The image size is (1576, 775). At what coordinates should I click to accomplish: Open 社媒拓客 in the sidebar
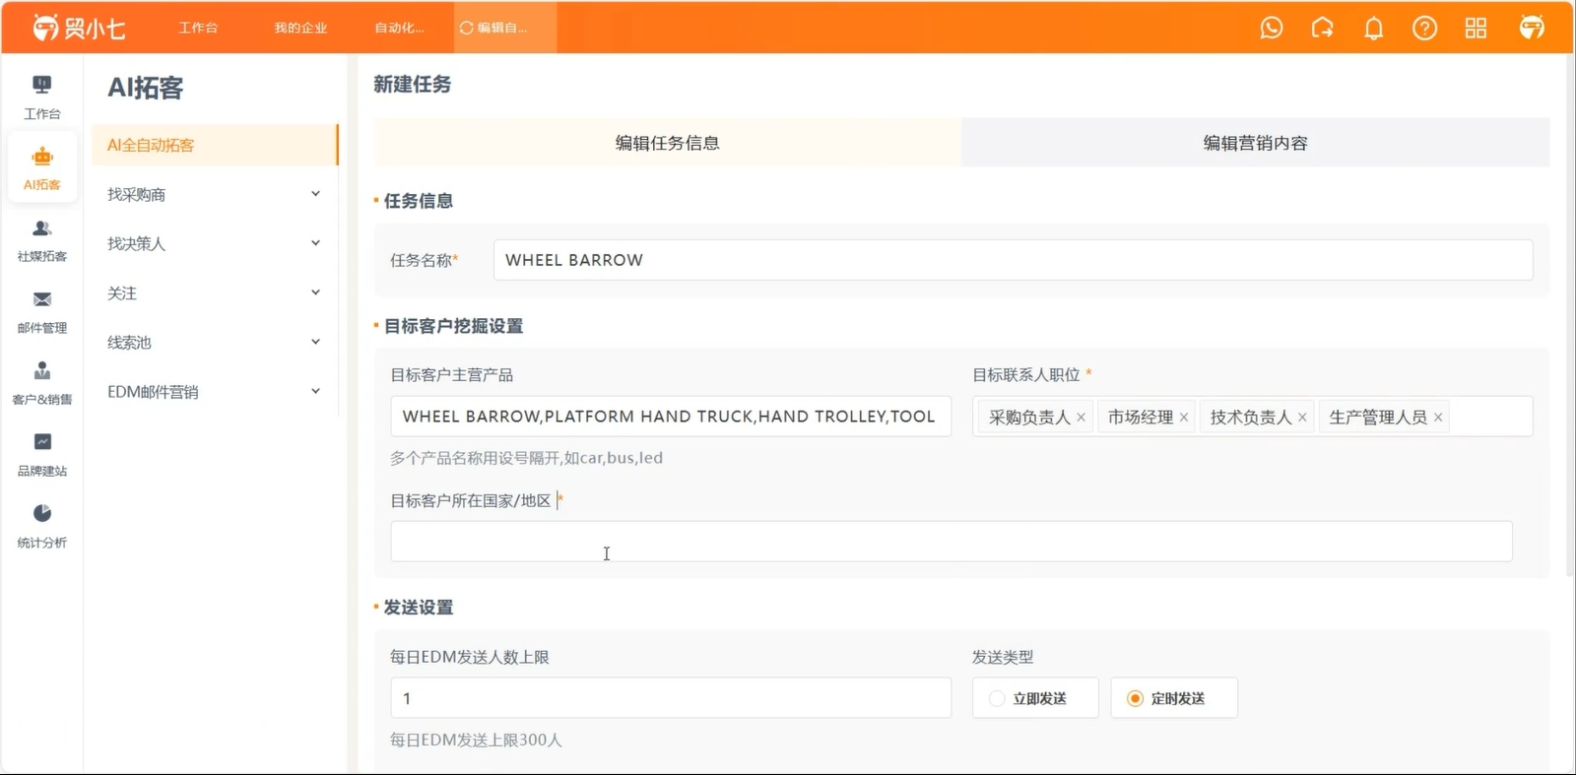tap(42, 240)
